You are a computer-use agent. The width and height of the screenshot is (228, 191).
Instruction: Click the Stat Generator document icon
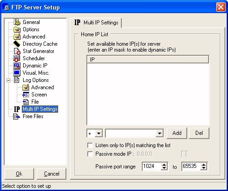17,51
